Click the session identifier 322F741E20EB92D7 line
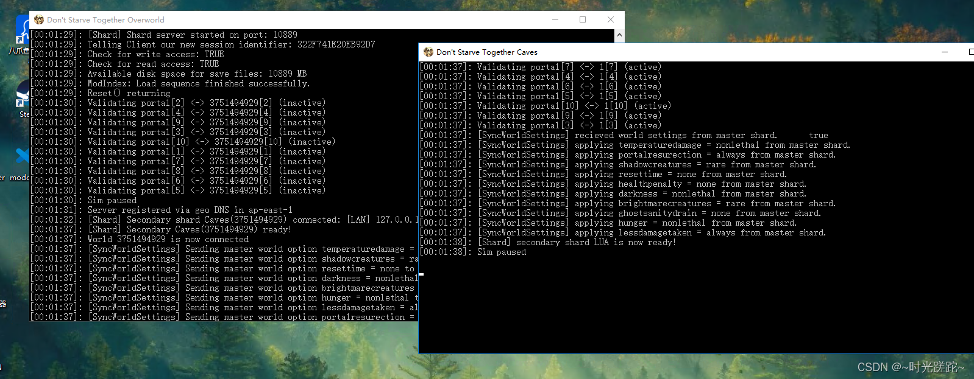 (x=203, y=44)
